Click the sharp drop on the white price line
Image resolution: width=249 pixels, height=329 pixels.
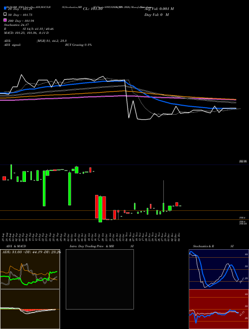coord(127,99)
